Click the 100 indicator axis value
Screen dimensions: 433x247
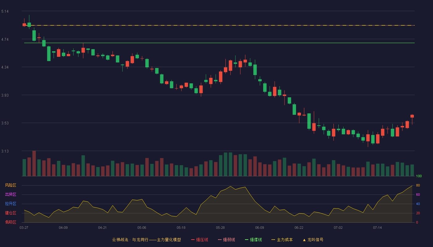(419, 176)
